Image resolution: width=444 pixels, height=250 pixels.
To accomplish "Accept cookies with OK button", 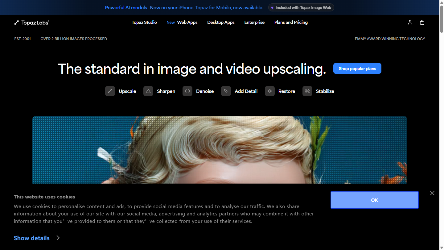I will tap(375, 200).
